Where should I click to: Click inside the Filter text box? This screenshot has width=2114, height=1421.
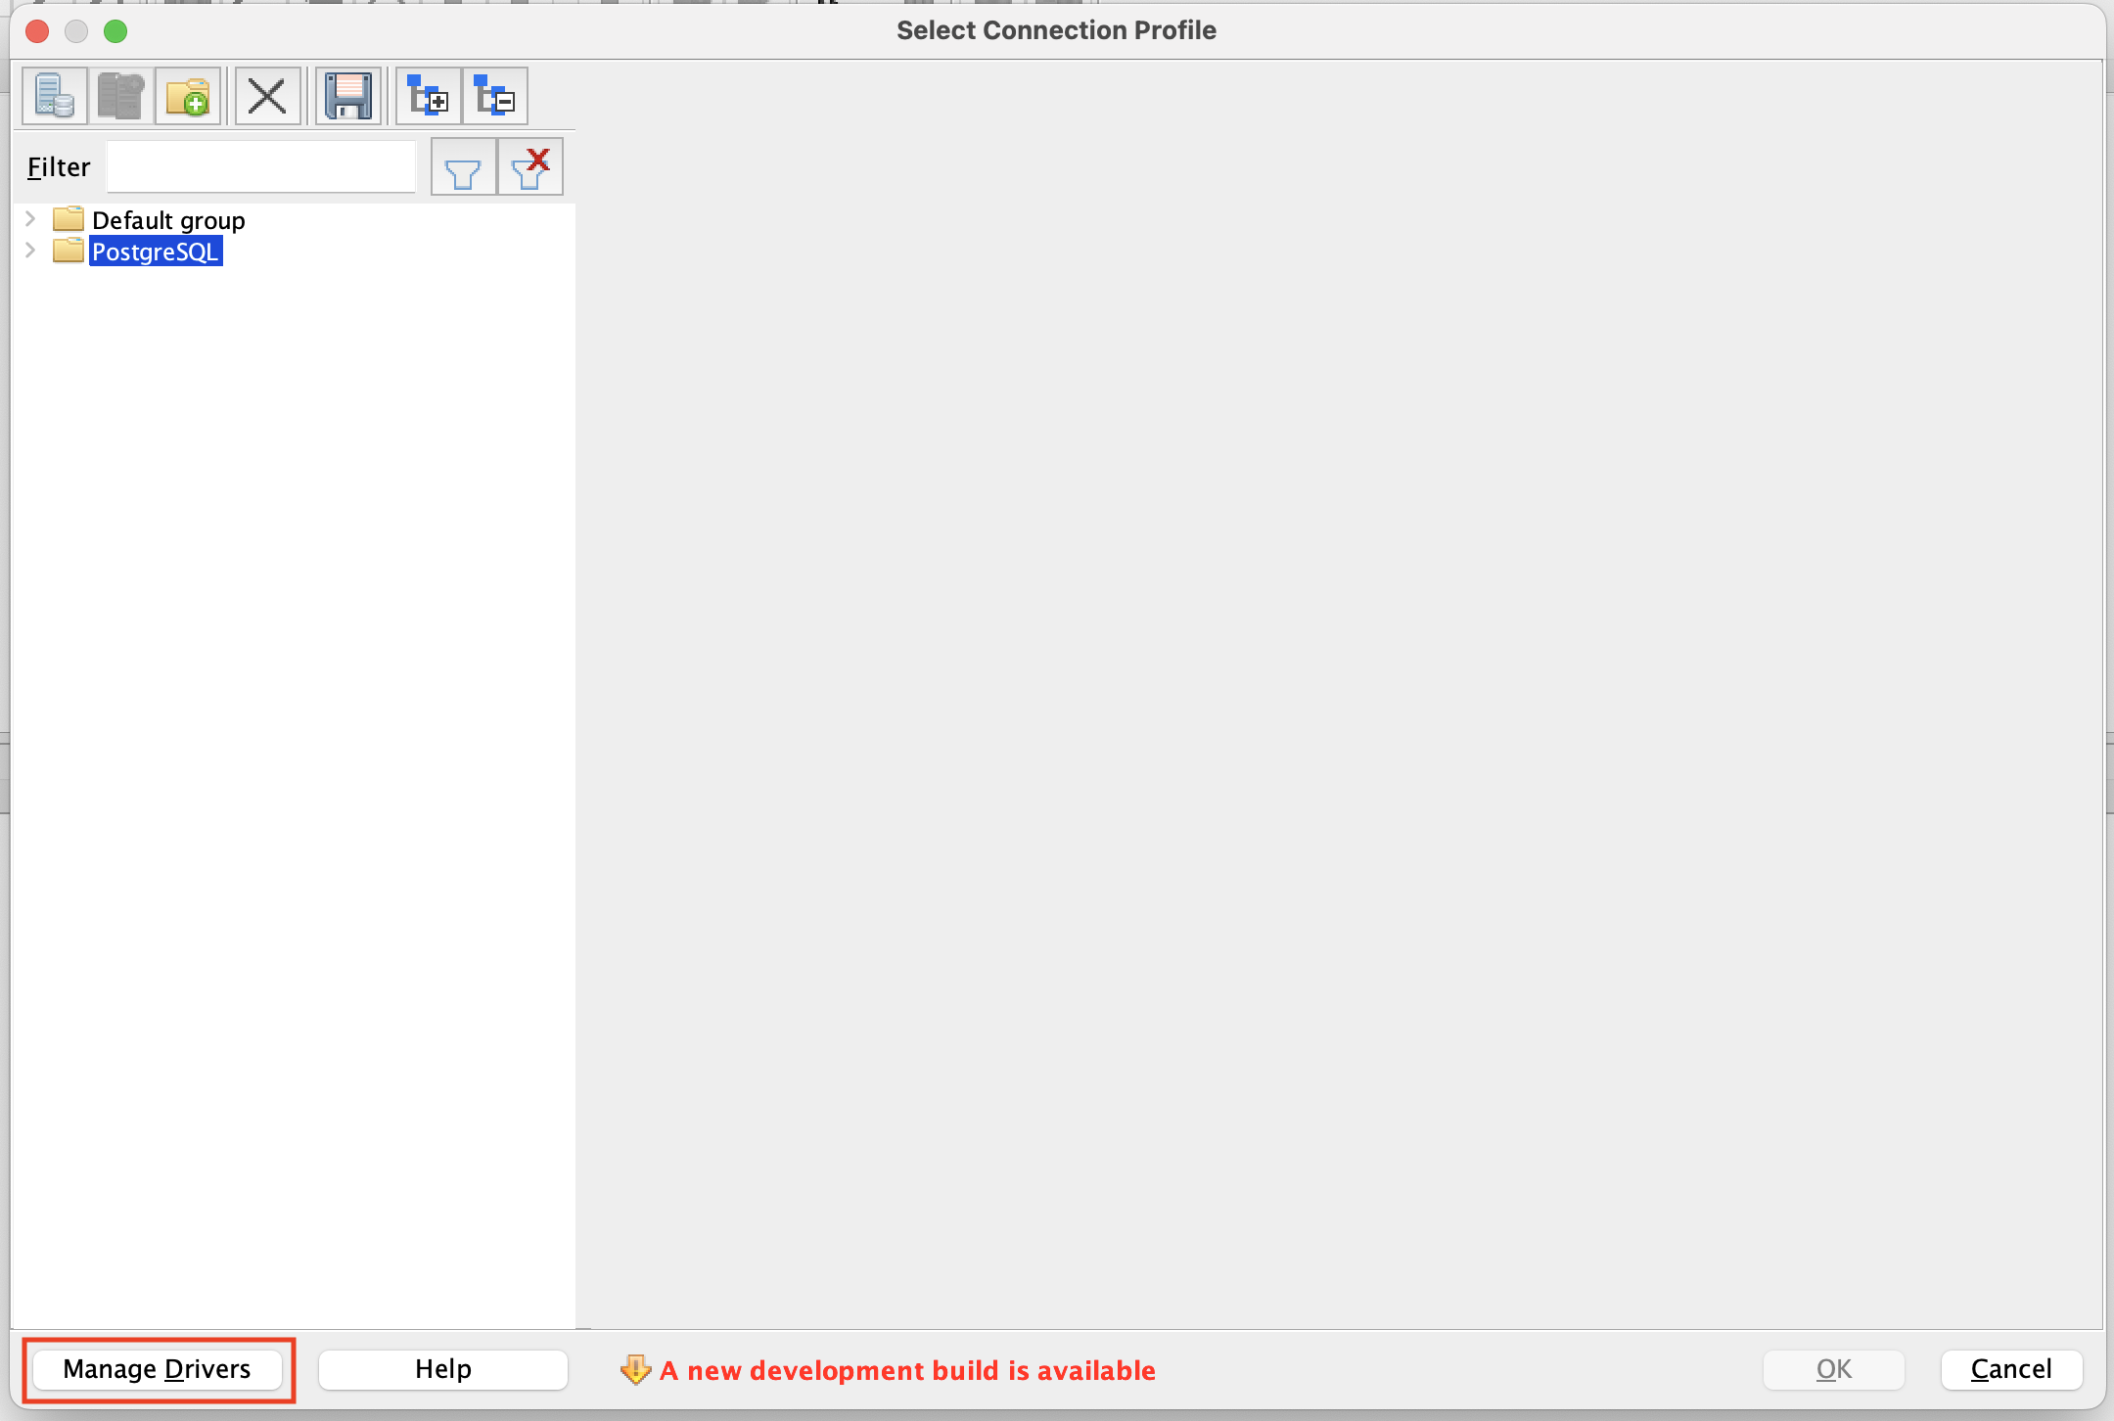(x=259, y=166)
